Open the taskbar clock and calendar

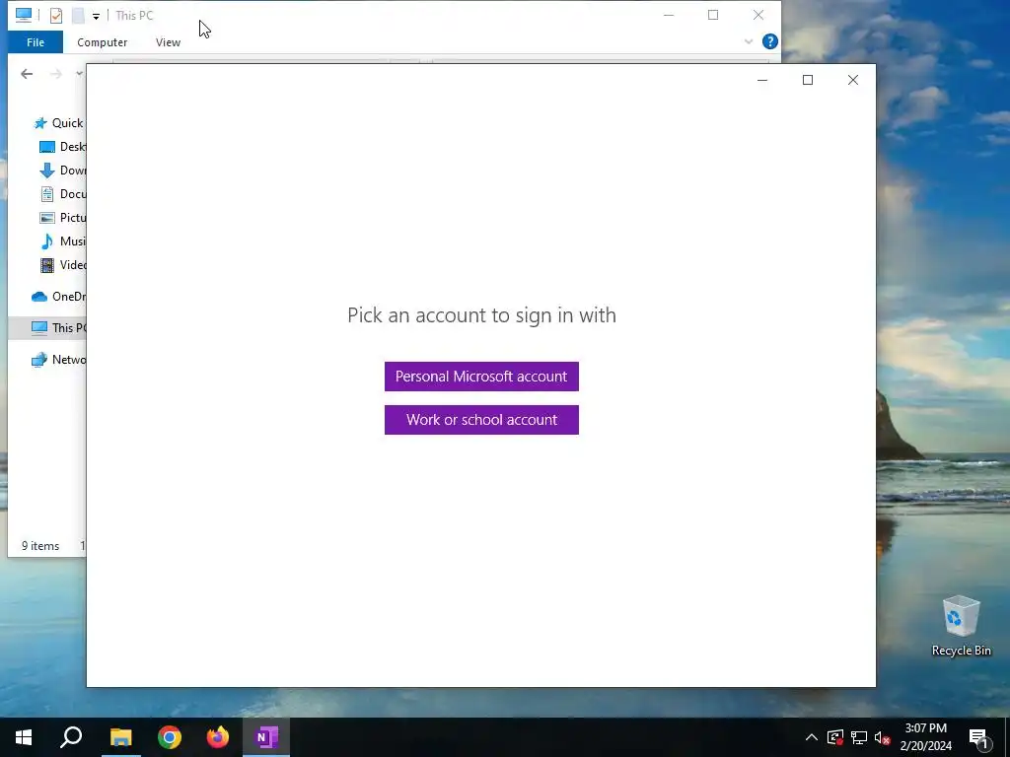point(925,737)
